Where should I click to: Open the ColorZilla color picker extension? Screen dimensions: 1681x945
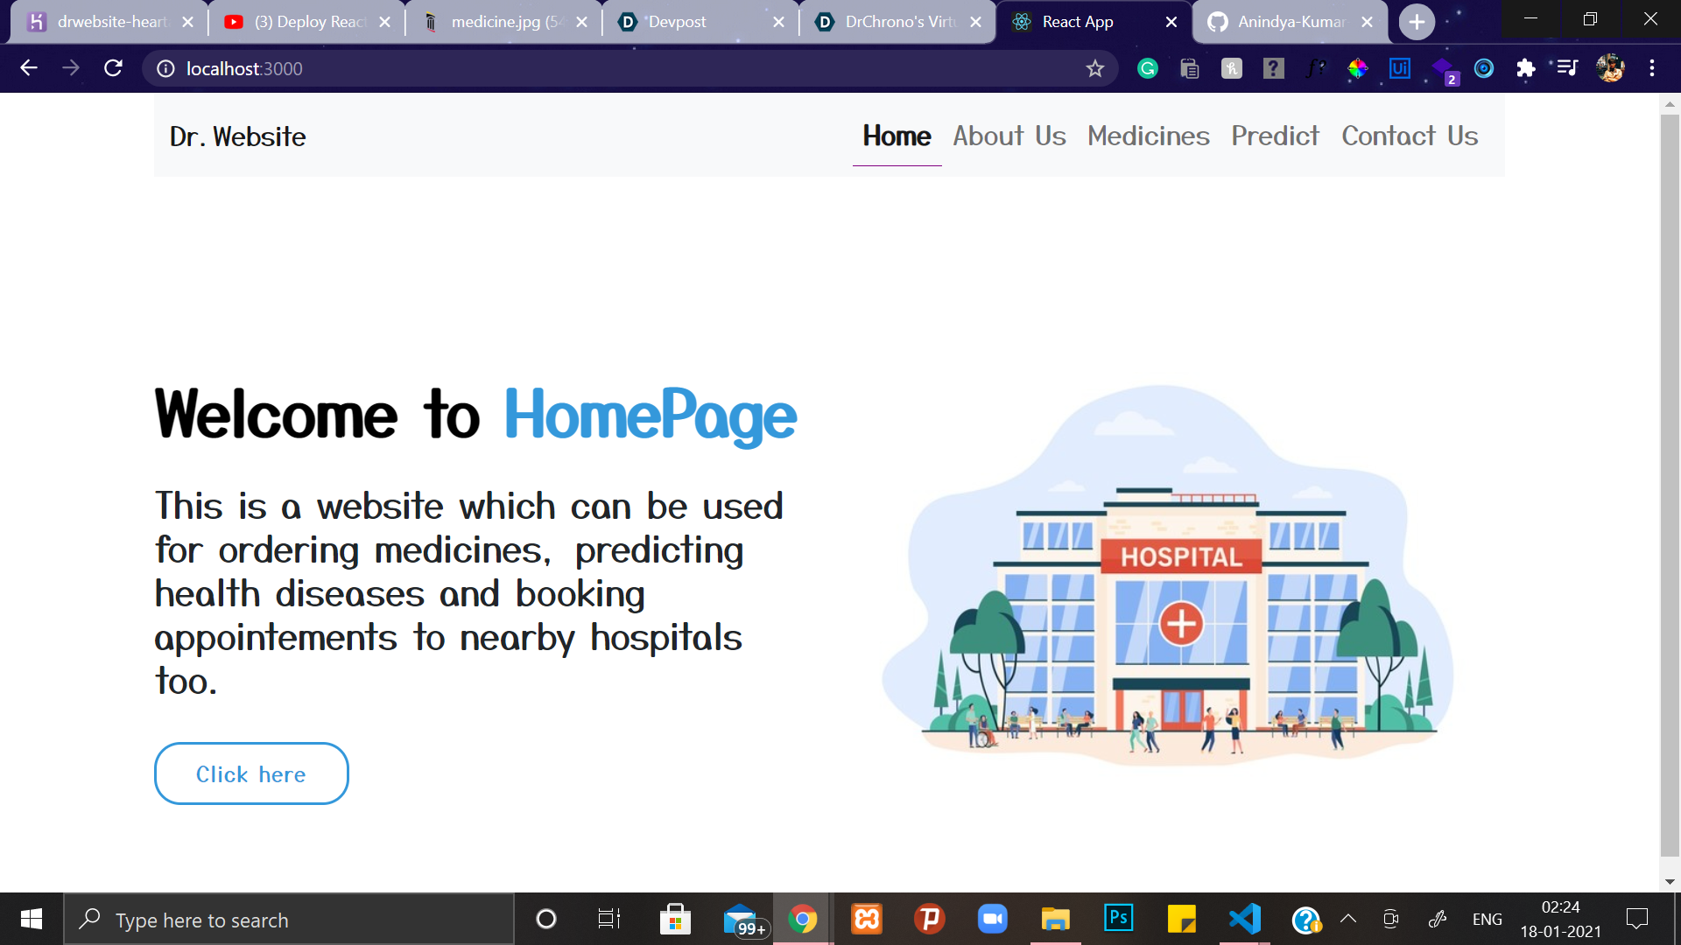pos(1357,68)
